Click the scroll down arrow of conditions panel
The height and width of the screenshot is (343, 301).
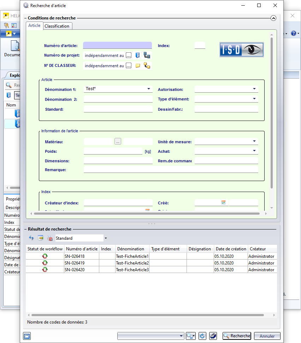271,208
